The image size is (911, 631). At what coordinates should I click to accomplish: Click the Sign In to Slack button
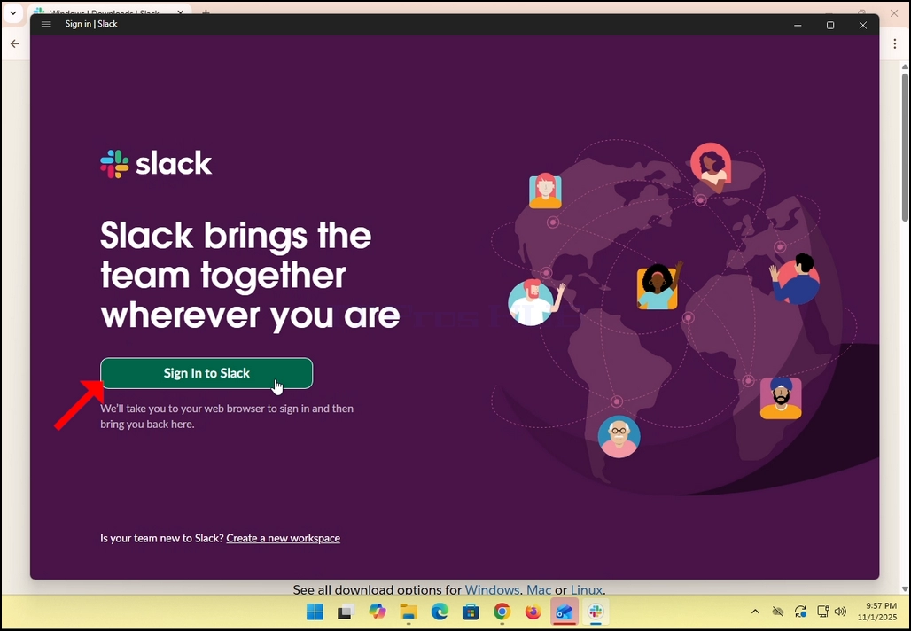click(206, 373)
